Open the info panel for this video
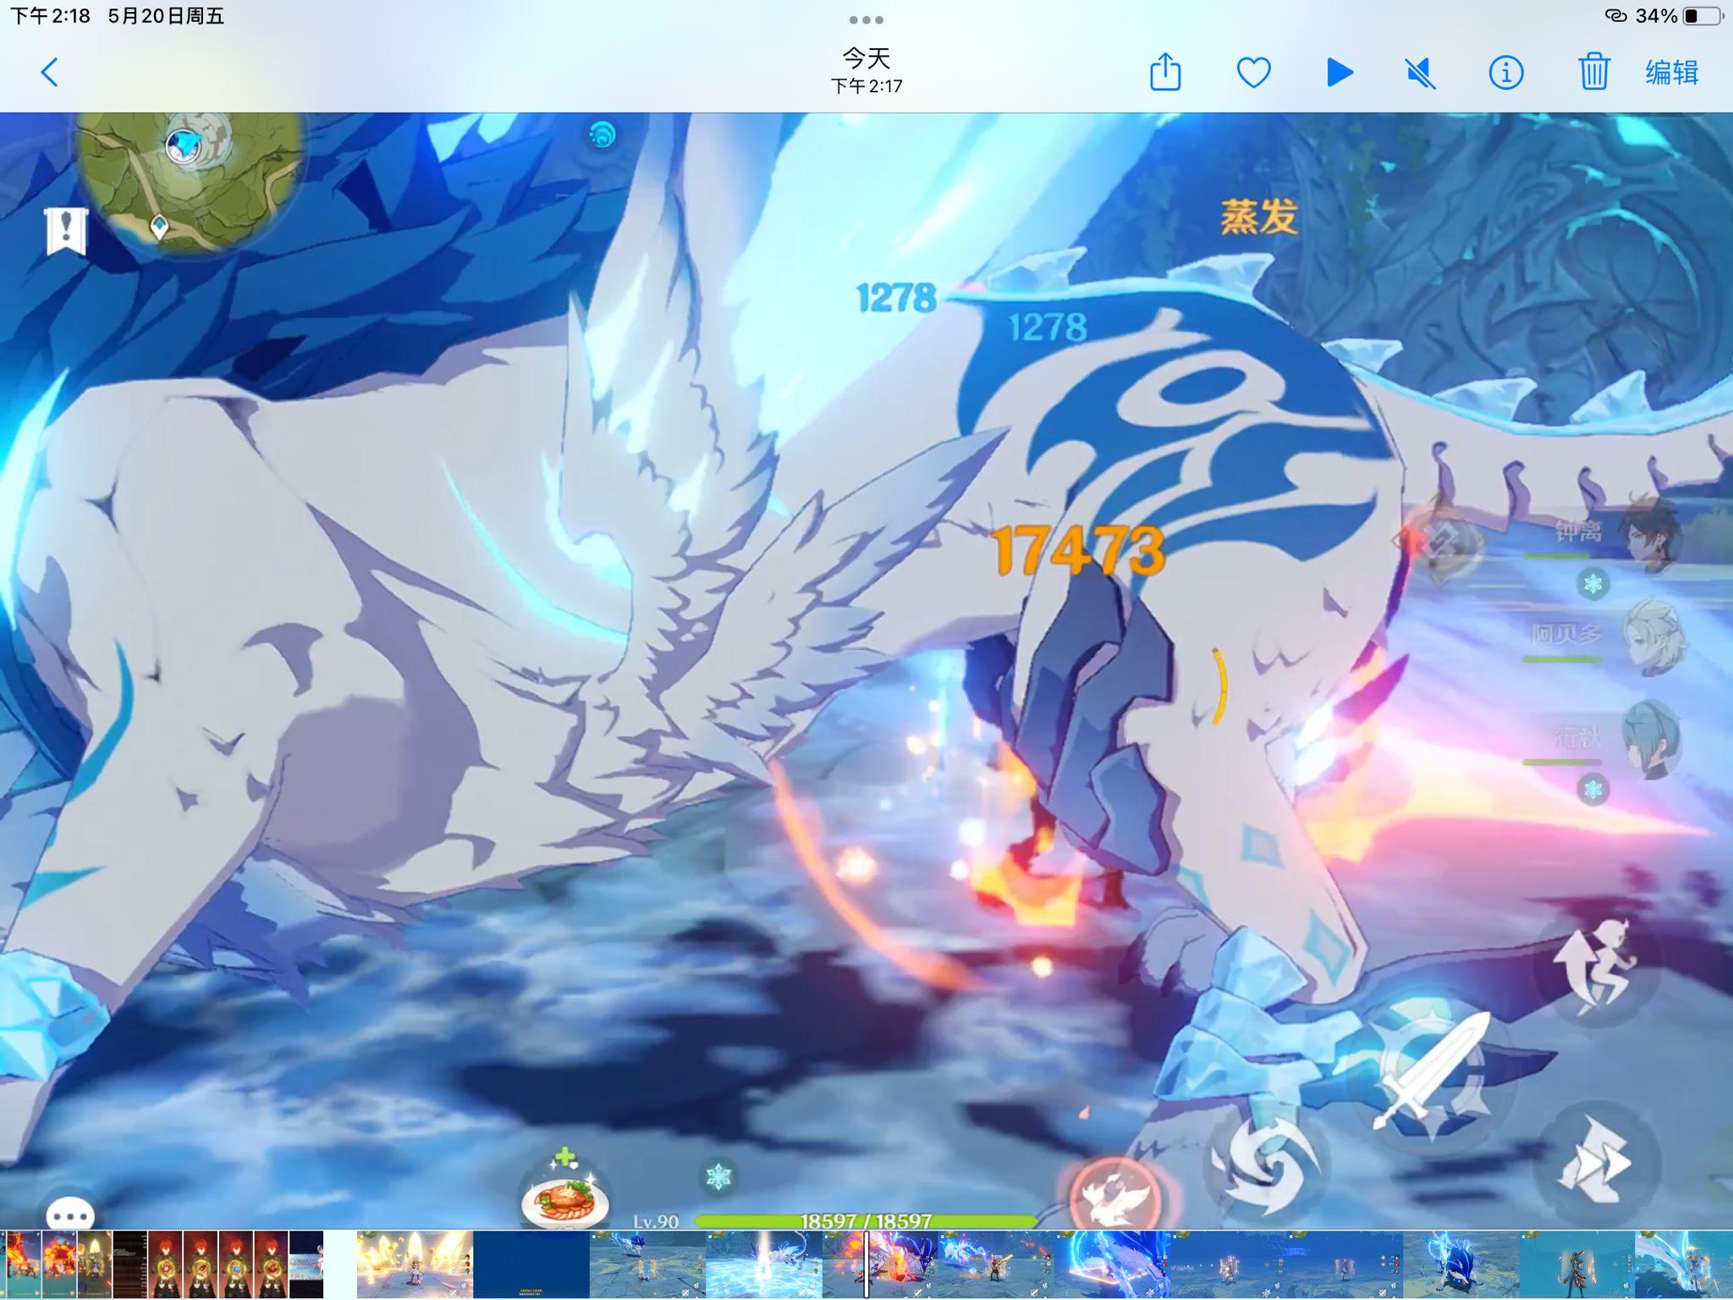 [x=1506, y=74]
